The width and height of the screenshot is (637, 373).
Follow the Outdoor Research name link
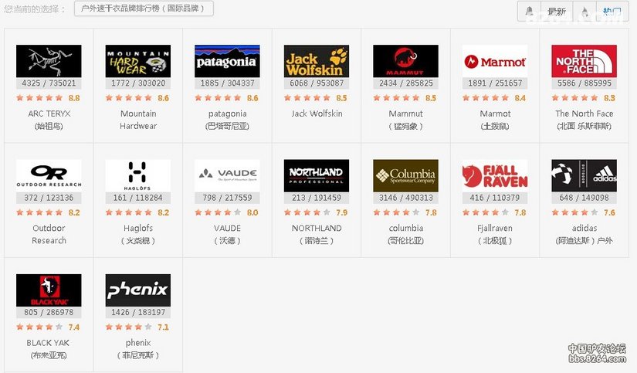[x=49, y=234]
